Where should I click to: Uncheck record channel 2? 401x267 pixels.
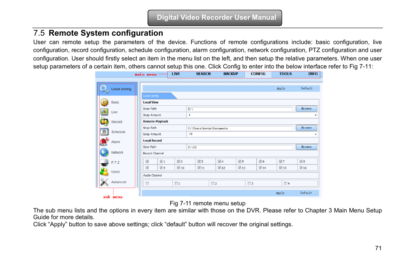(178, 161)
